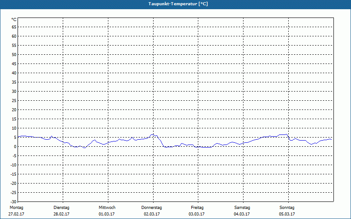Image resolution: width=351 pixels, height=219 pixels.
Task: Click the Donnerstag day label
Action: (151, 208)
